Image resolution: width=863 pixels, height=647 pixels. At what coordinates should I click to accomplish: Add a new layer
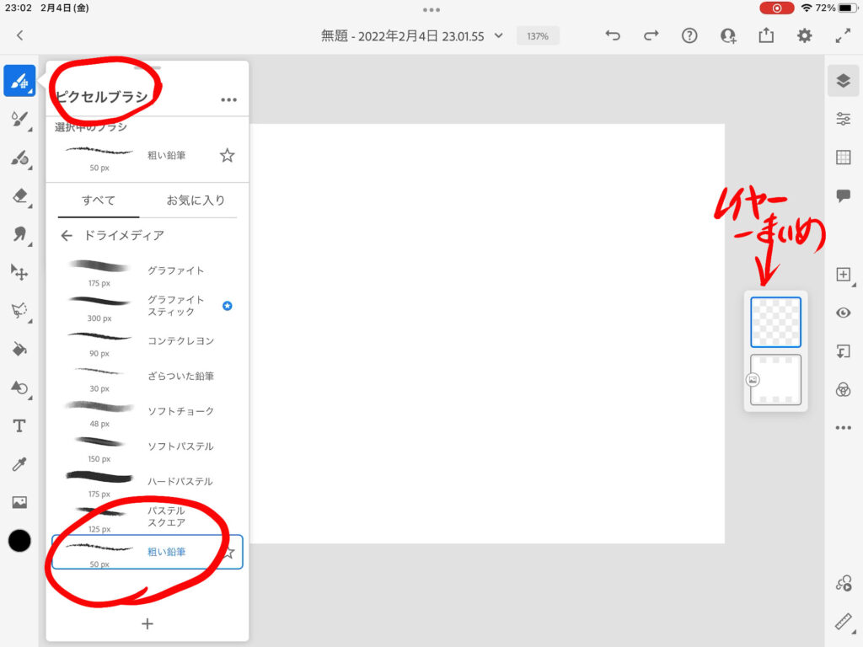(x=843, y=275)
